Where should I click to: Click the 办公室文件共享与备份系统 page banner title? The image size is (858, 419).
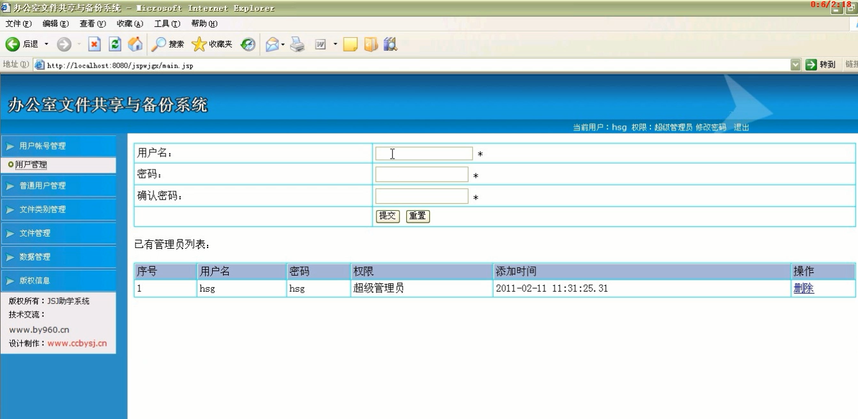108,105
